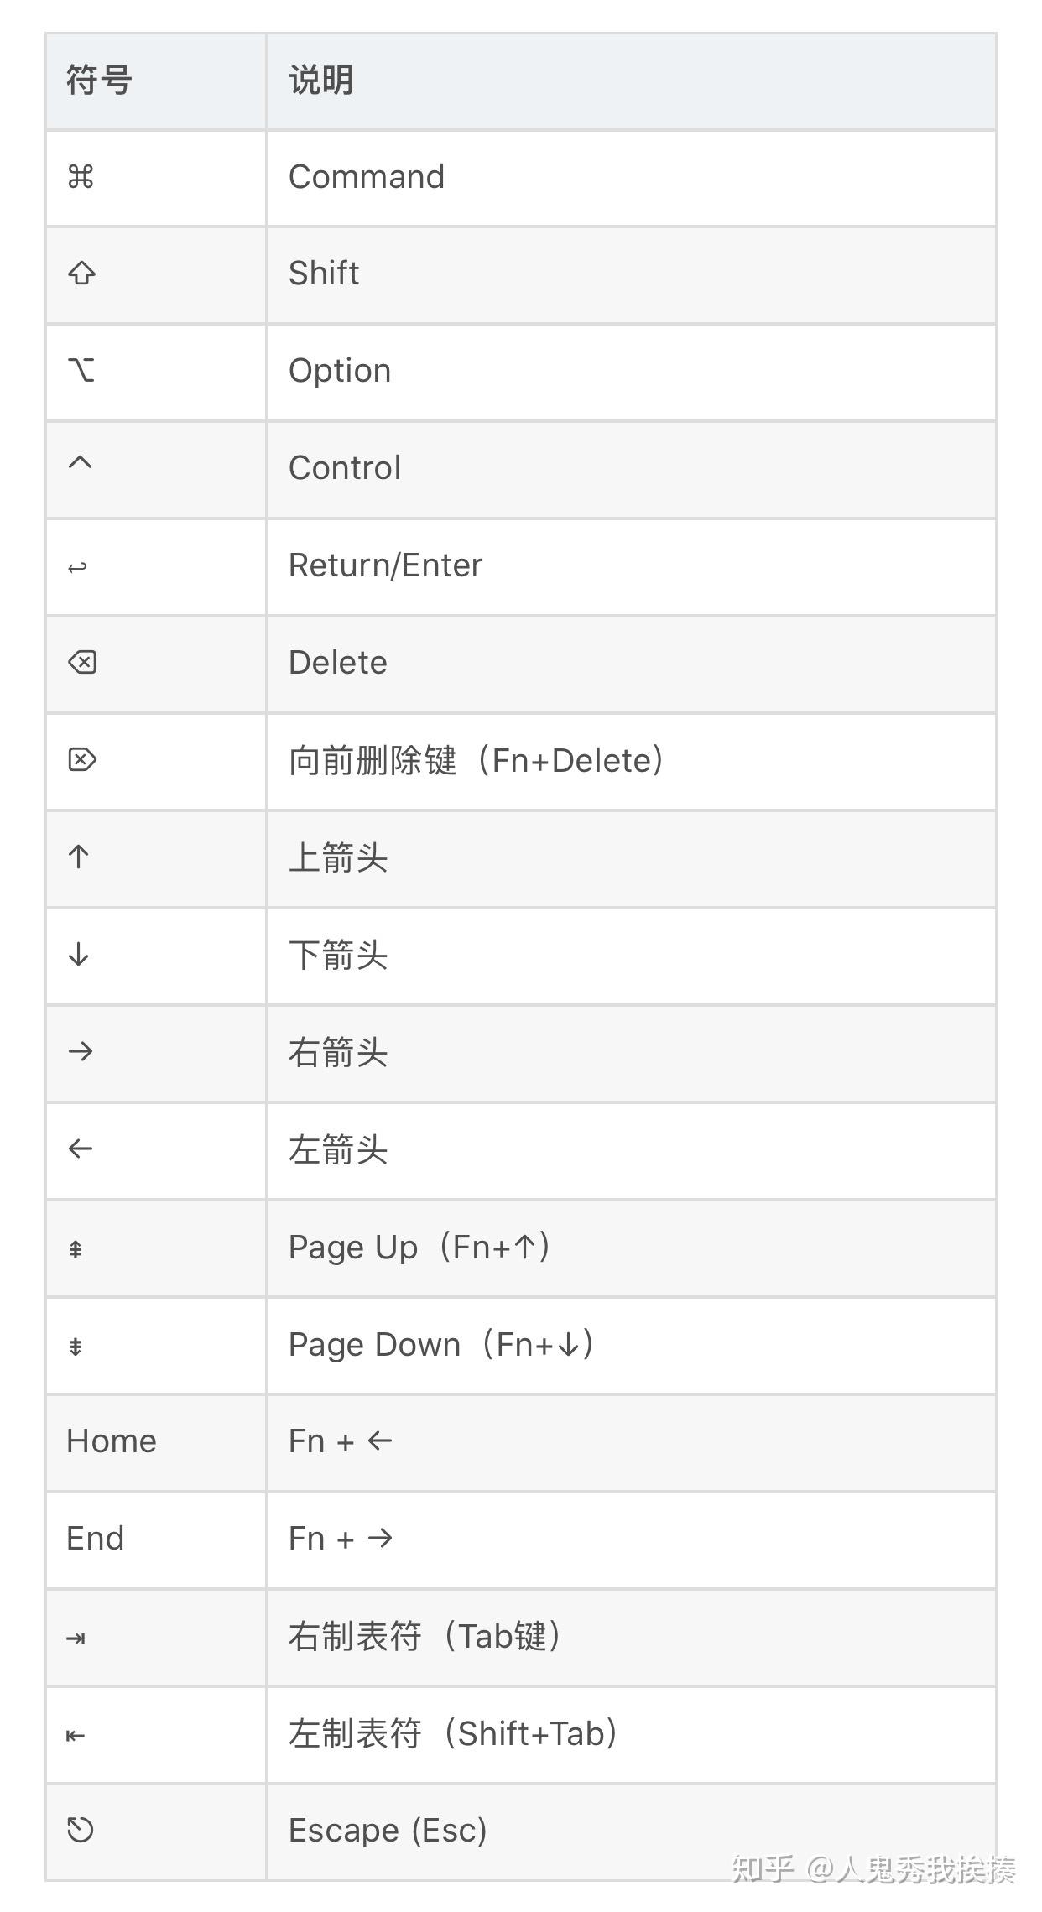This screenshot has width=1042, height=1912.
Task: Click the Escape circular arrow symbol
Action: [x=81, y=1829]
